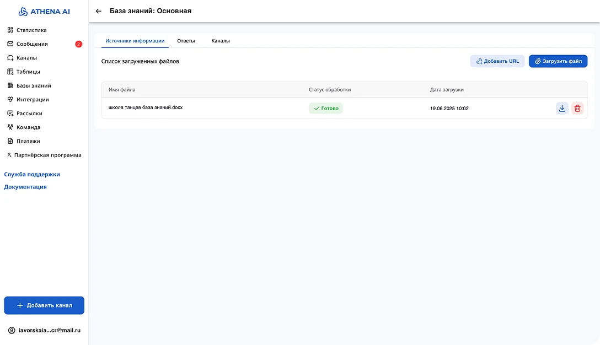Click the Загрузить файл button
Screen dimensions: 600x345
coord(558,61)
